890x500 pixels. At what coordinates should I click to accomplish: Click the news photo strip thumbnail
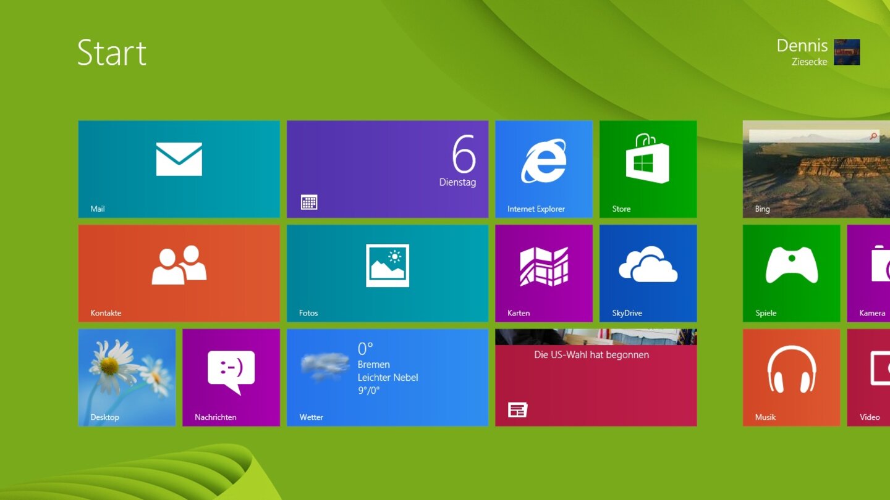596,337
